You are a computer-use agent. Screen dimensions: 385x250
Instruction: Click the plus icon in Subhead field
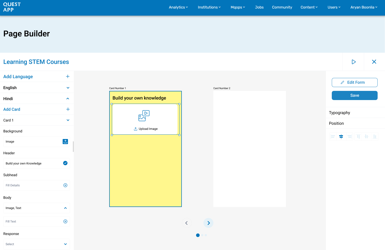click(x=65, y=185)
